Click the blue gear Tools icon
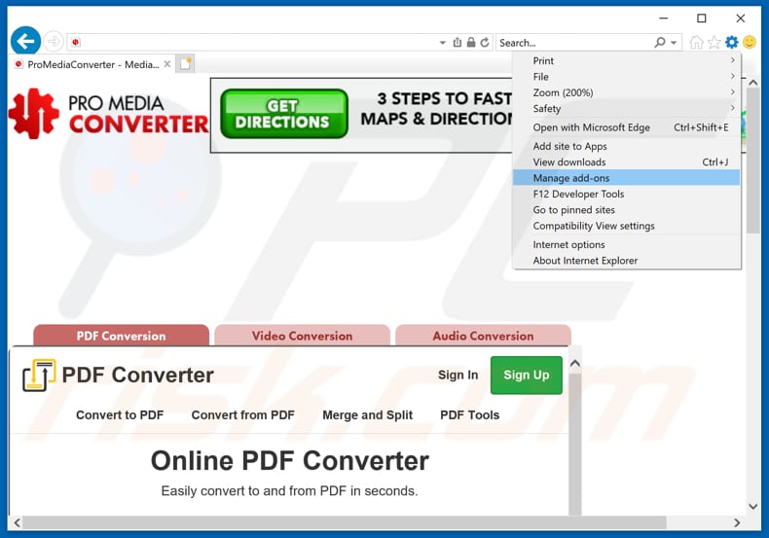Screen dimensions: 769x538 732,43
